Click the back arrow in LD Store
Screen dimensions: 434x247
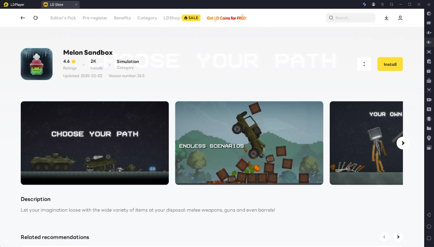23,18
